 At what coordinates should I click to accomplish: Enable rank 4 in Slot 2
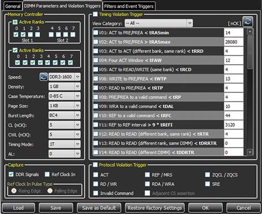pyautogui.click(x=51, y=34)
